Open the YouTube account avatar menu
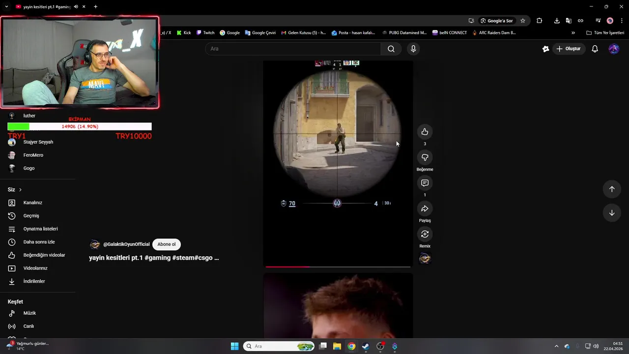629x354 pixels. (x=614, y=49)
